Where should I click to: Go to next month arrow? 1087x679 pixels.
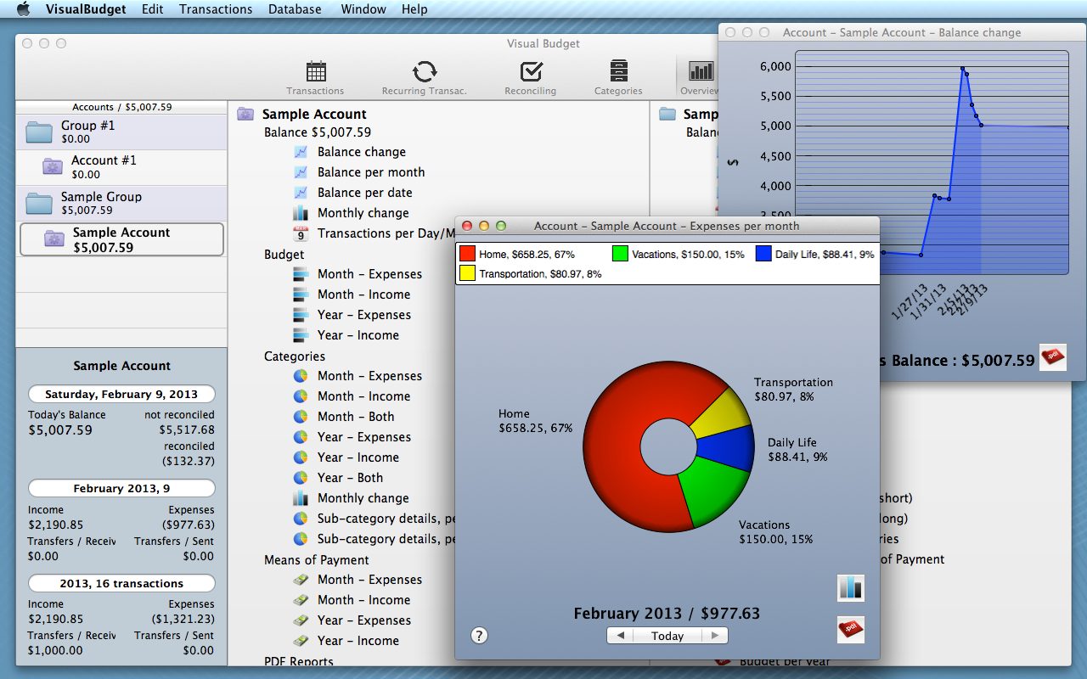715,636
